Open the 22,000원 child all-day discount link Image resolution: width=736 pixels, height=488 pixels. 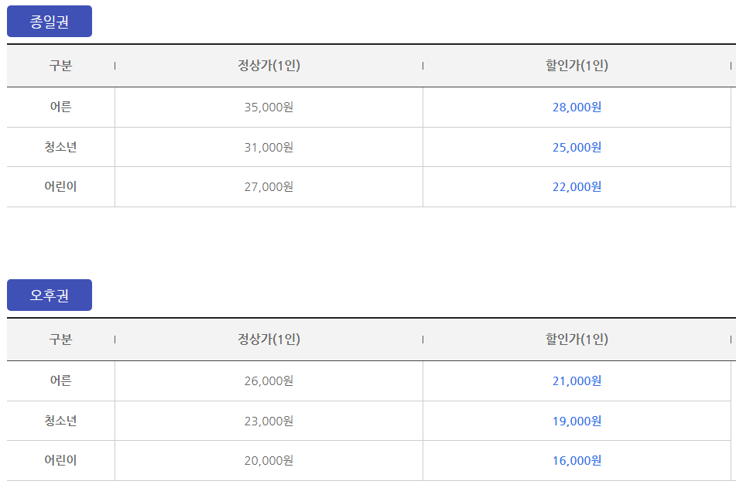576,186
